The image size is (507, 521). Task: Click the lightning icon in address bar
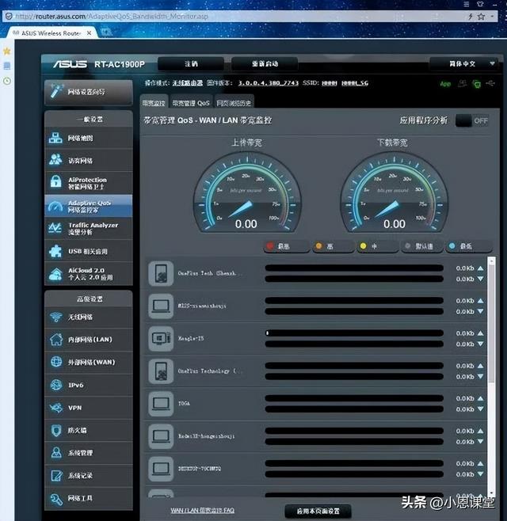pos(470,17)
